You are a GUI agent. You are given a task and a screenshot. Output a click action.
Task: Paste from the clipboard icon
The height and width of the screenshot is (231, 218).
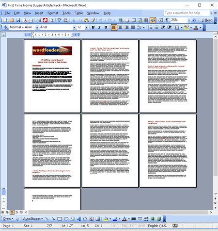point(86,20)
